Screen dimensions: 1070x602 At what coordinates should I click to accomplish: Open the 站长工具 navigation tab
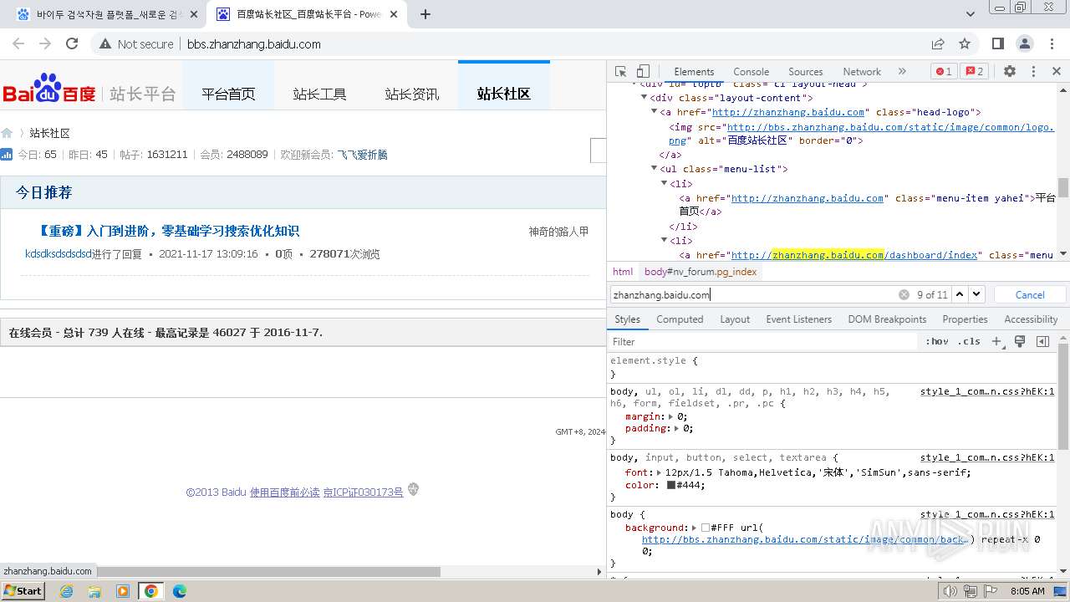pyautogui.click(x=319, y=94)
